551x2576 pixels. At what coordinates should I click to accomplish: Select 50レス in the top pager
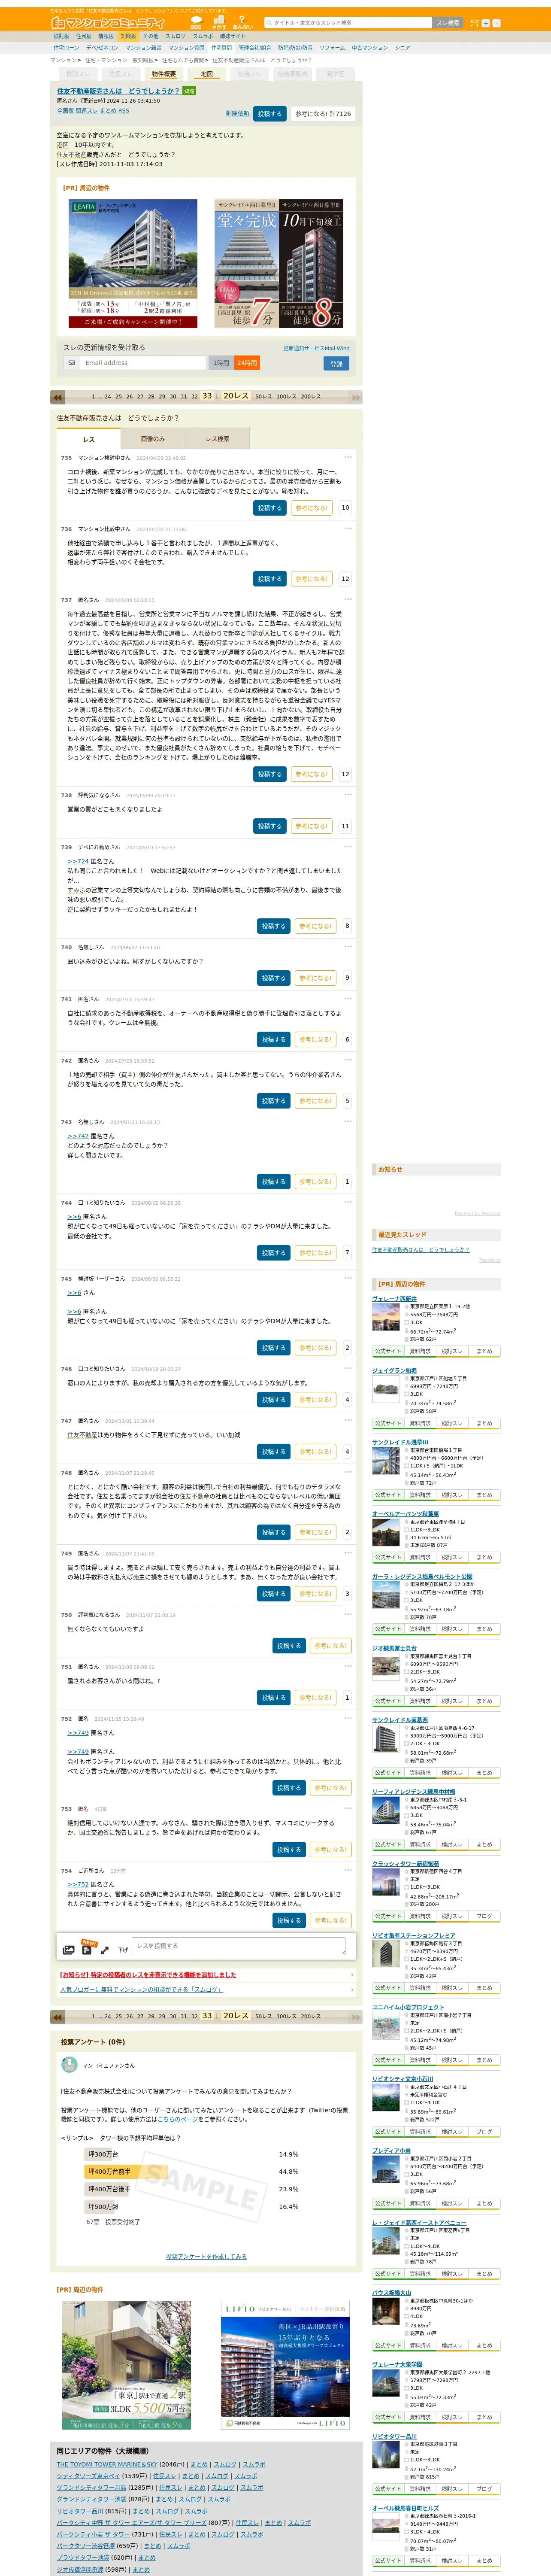tap(263, 397)
